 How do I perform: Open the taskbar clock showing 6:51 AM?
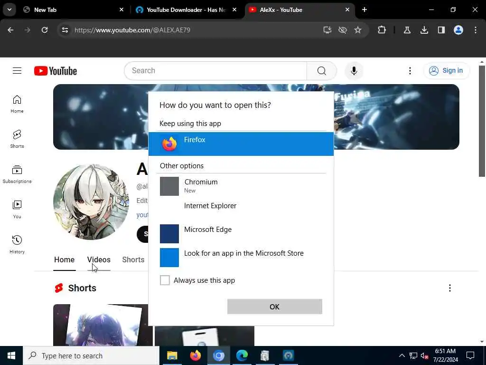(x=445, y=355)
